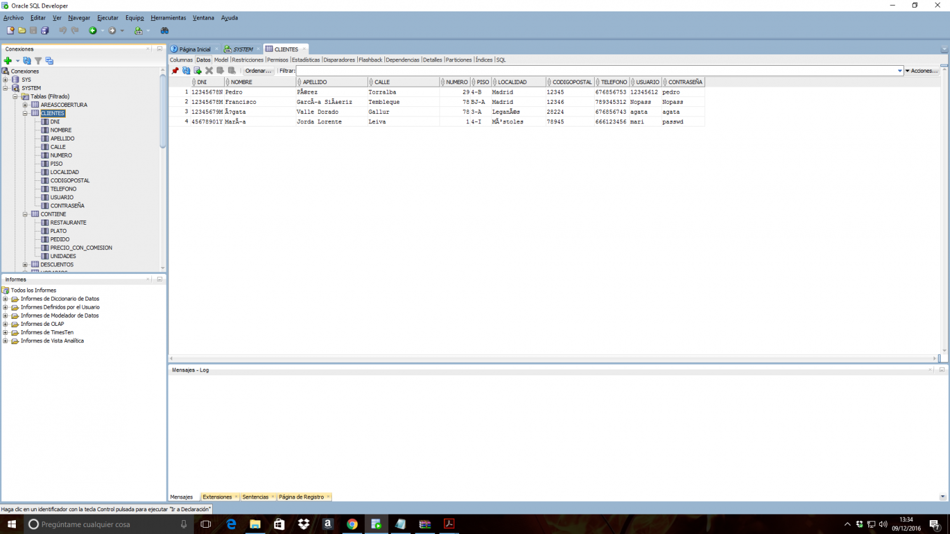
Task: Open the SQL sub-tab of CLIENTES
Action: [501, 60]
